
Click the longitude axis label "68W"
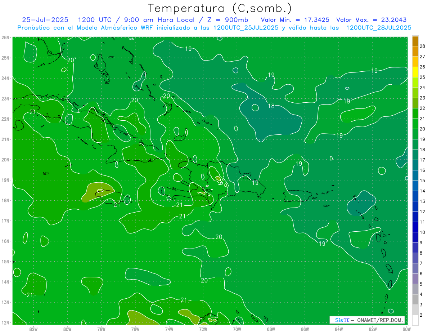click(x=271, y=329)
